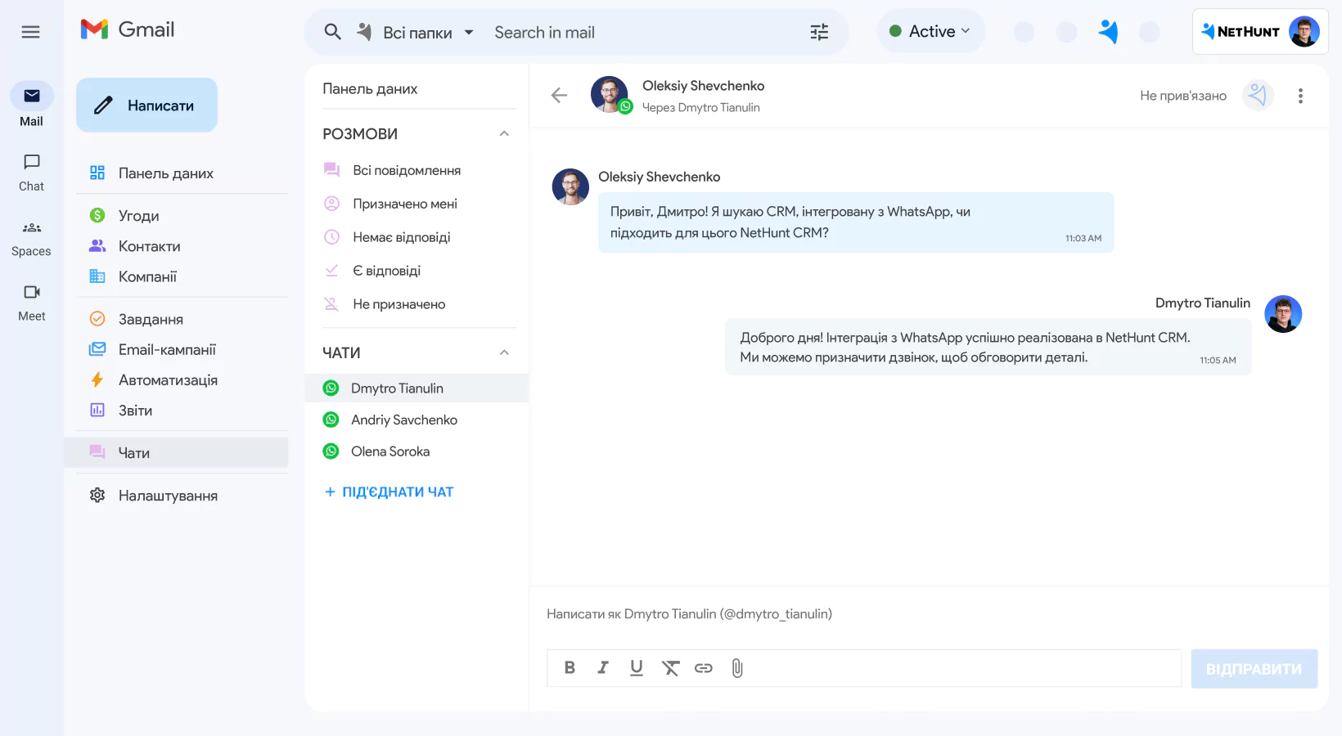Open Chat in the left rail
Viewport: 1342px width, 736px height.
32,172
